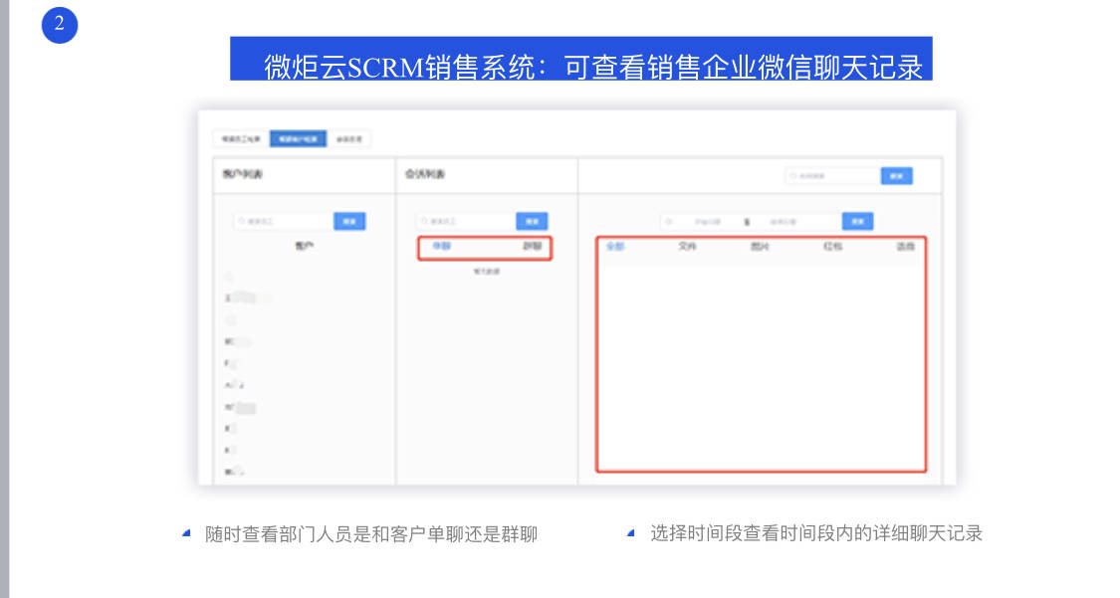Filter chat records by 语音 voice messages
Viewport: 1120px width, 598px height.
905,247
